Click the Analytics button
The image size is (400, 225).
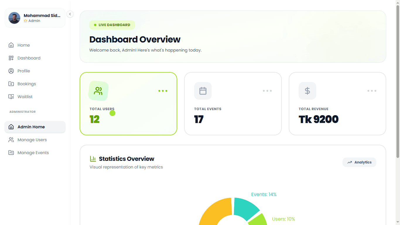[x=359, y=162]
